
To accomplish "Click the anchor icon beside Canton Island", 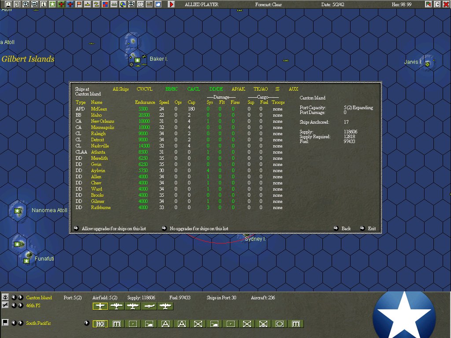I will [x=5, y=297].
